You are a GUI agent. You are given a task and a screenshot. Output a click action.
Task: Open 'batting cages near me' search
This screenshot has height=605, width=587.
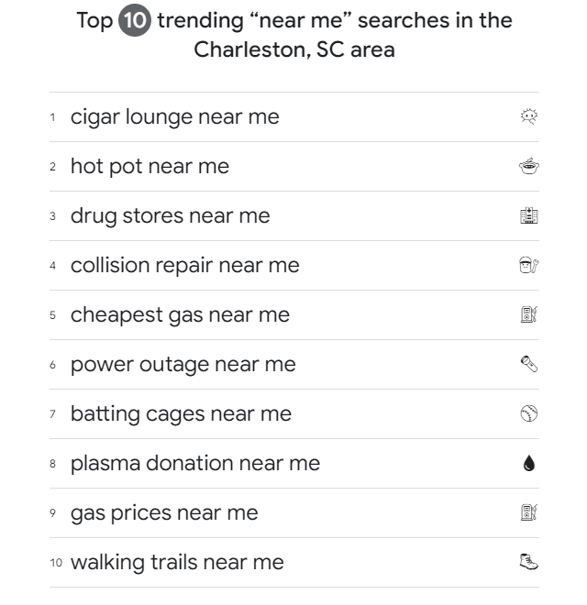pyautogui.click(x=181, y=413)
